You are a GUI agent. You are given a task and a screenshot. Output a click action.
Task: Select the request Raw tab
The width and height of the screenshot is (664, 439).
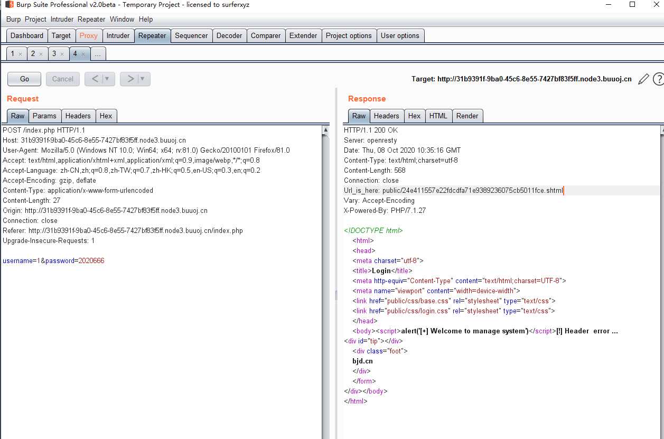pyautogui.click(x=18, y=116)
